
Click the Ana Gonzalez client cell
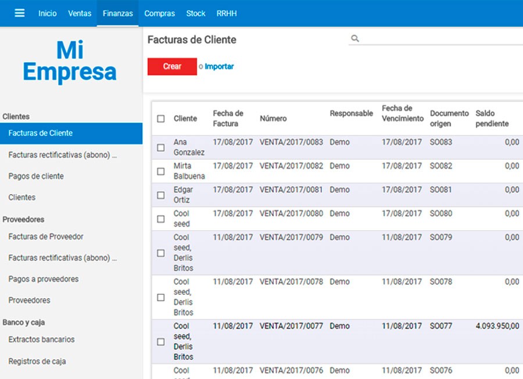[189, 147]
